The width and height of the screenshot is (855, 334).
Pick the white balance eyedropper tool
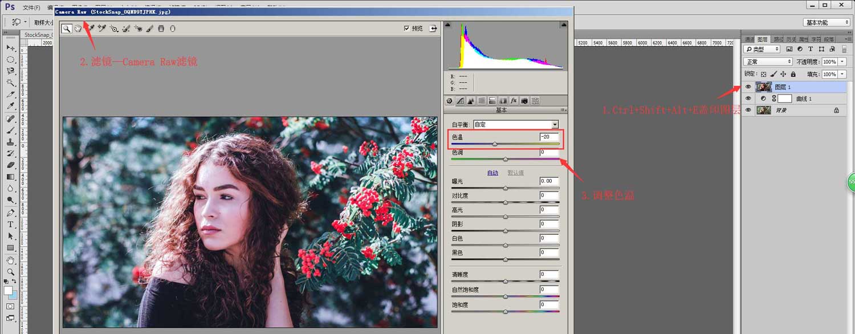90,28
